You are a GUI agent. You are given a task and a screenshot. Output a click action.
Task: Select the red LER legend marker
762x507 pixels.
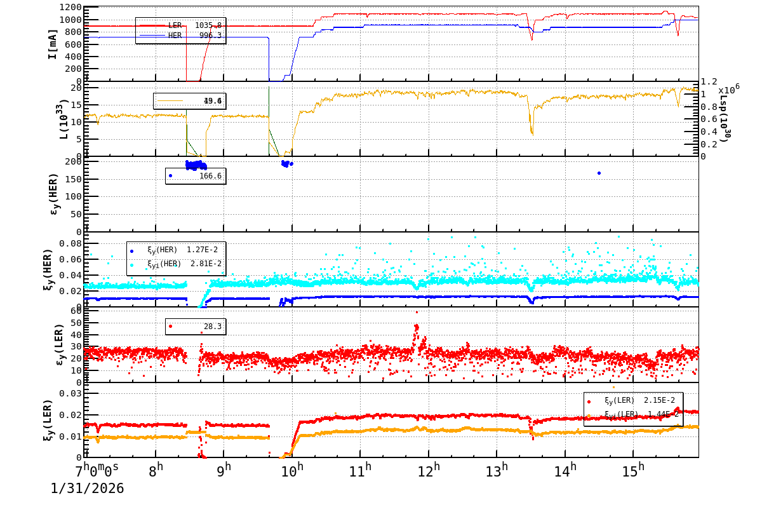152,24
